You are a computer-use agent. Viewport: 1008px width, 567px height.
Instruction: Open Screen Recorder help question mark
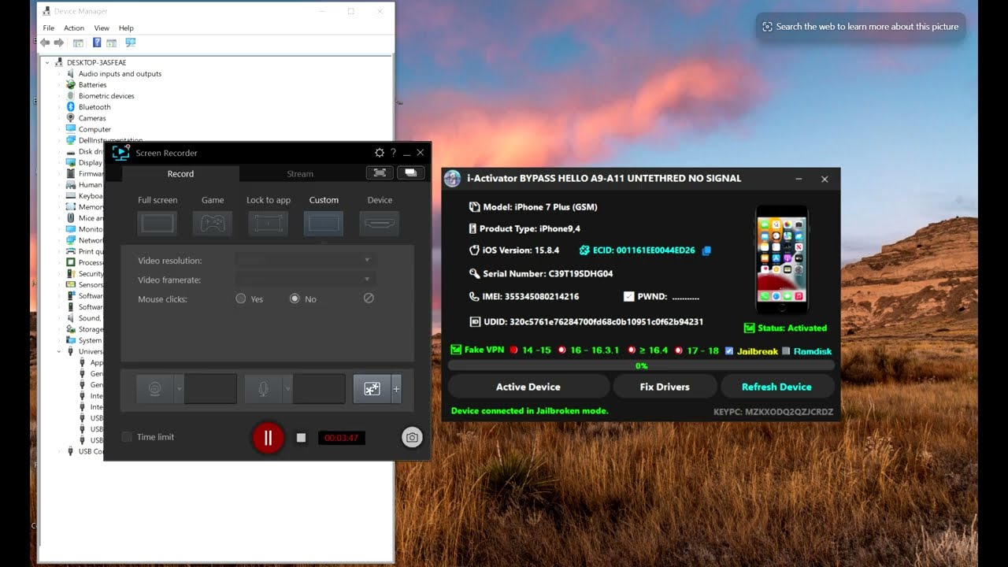click(393, 153)
